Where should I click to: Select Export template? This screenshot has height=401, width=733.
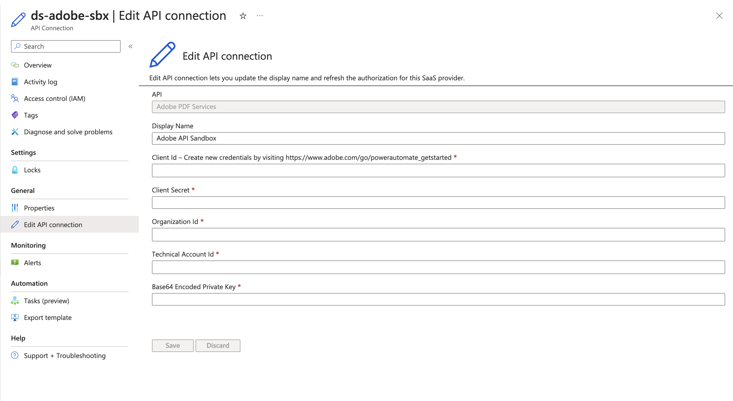click(48, 318)
